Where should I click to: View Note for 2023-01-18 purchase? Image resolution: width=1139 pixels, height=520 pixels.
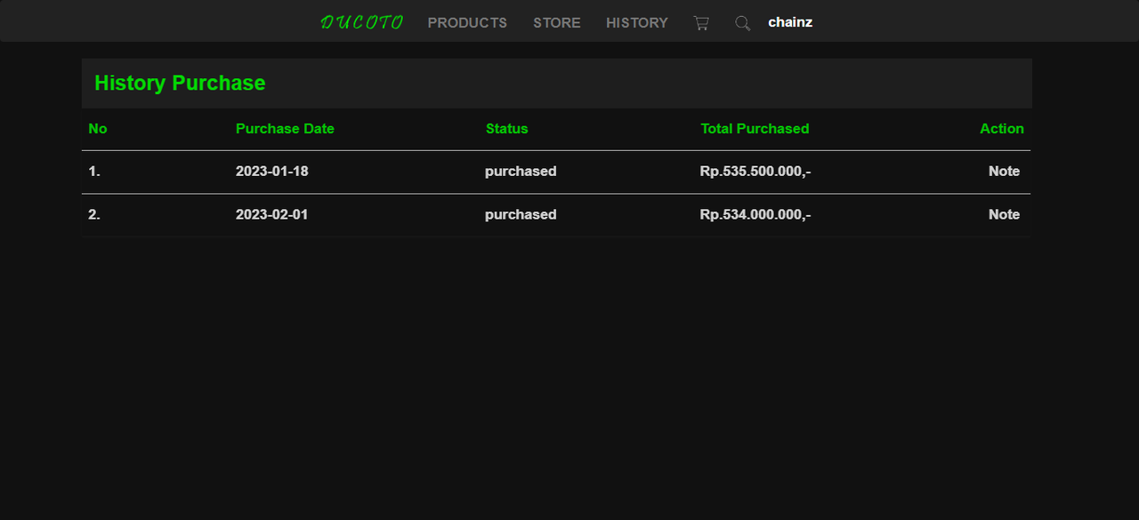1004,172
